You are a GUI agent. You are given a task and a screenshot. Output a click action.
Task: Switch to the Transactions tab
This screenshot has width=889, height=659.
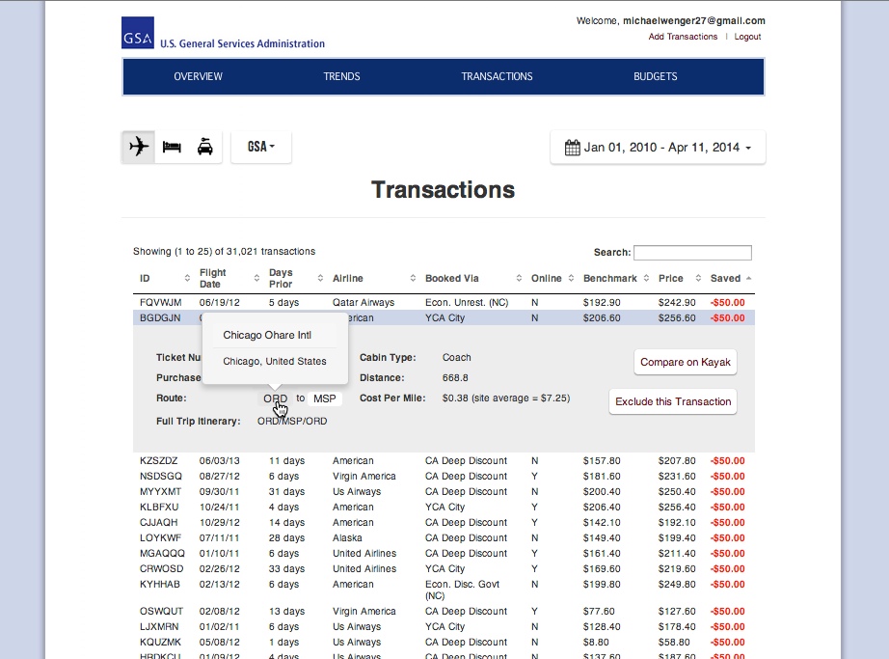click(497, 76)
